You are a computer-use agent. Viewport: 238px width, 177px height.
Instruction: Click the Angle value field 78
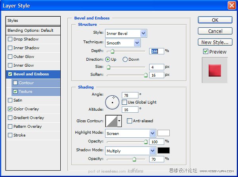130,95
